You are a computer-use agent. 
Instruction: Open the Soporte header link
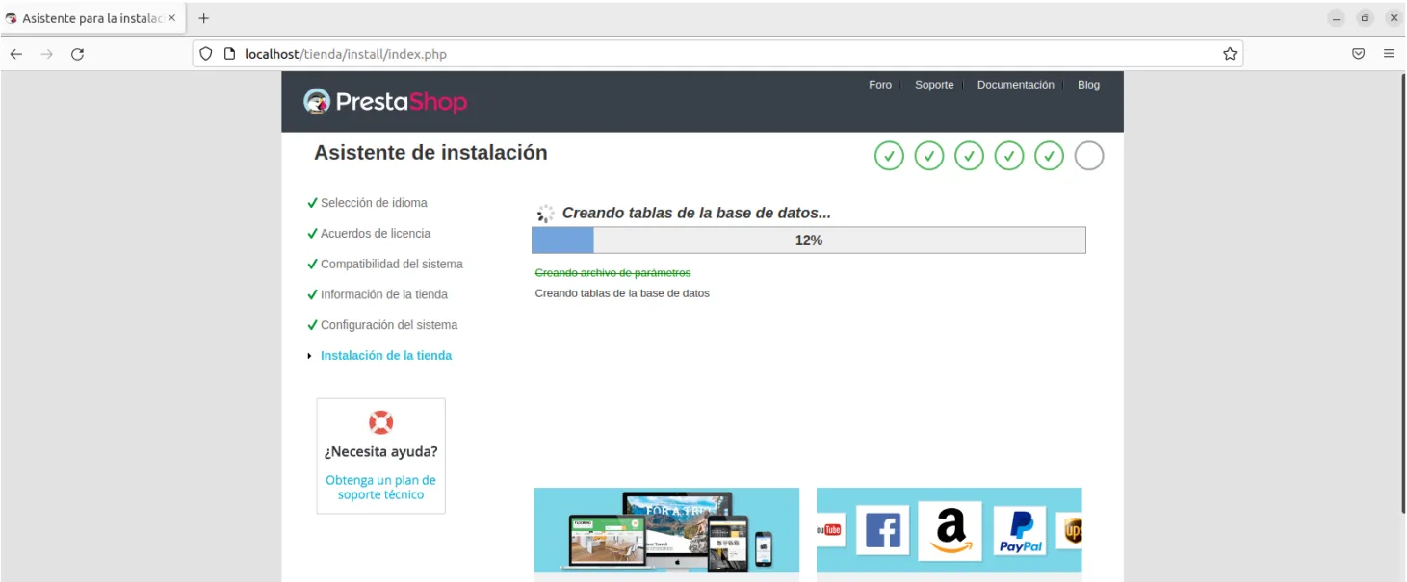934,85
